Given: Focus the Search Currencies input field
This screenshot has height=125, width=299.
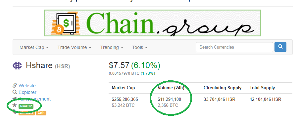Looking at the screenshot, I should coord(234,47).
